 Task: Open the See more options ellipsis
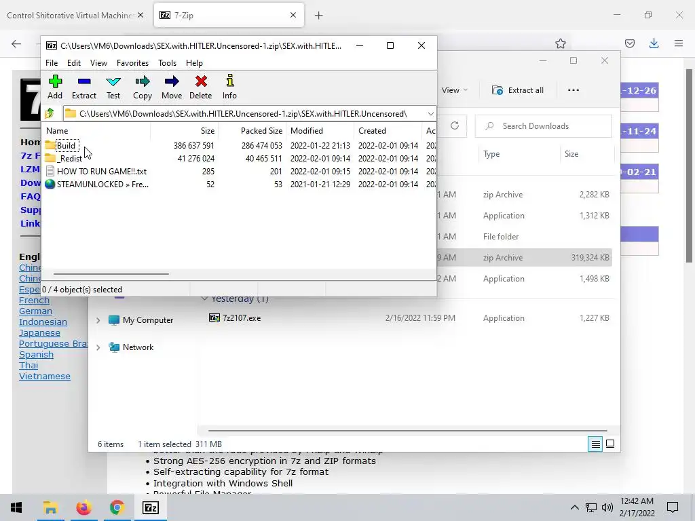[574, 90]
